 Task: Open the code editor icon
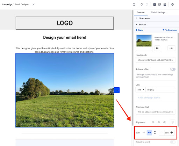point(155,5)
